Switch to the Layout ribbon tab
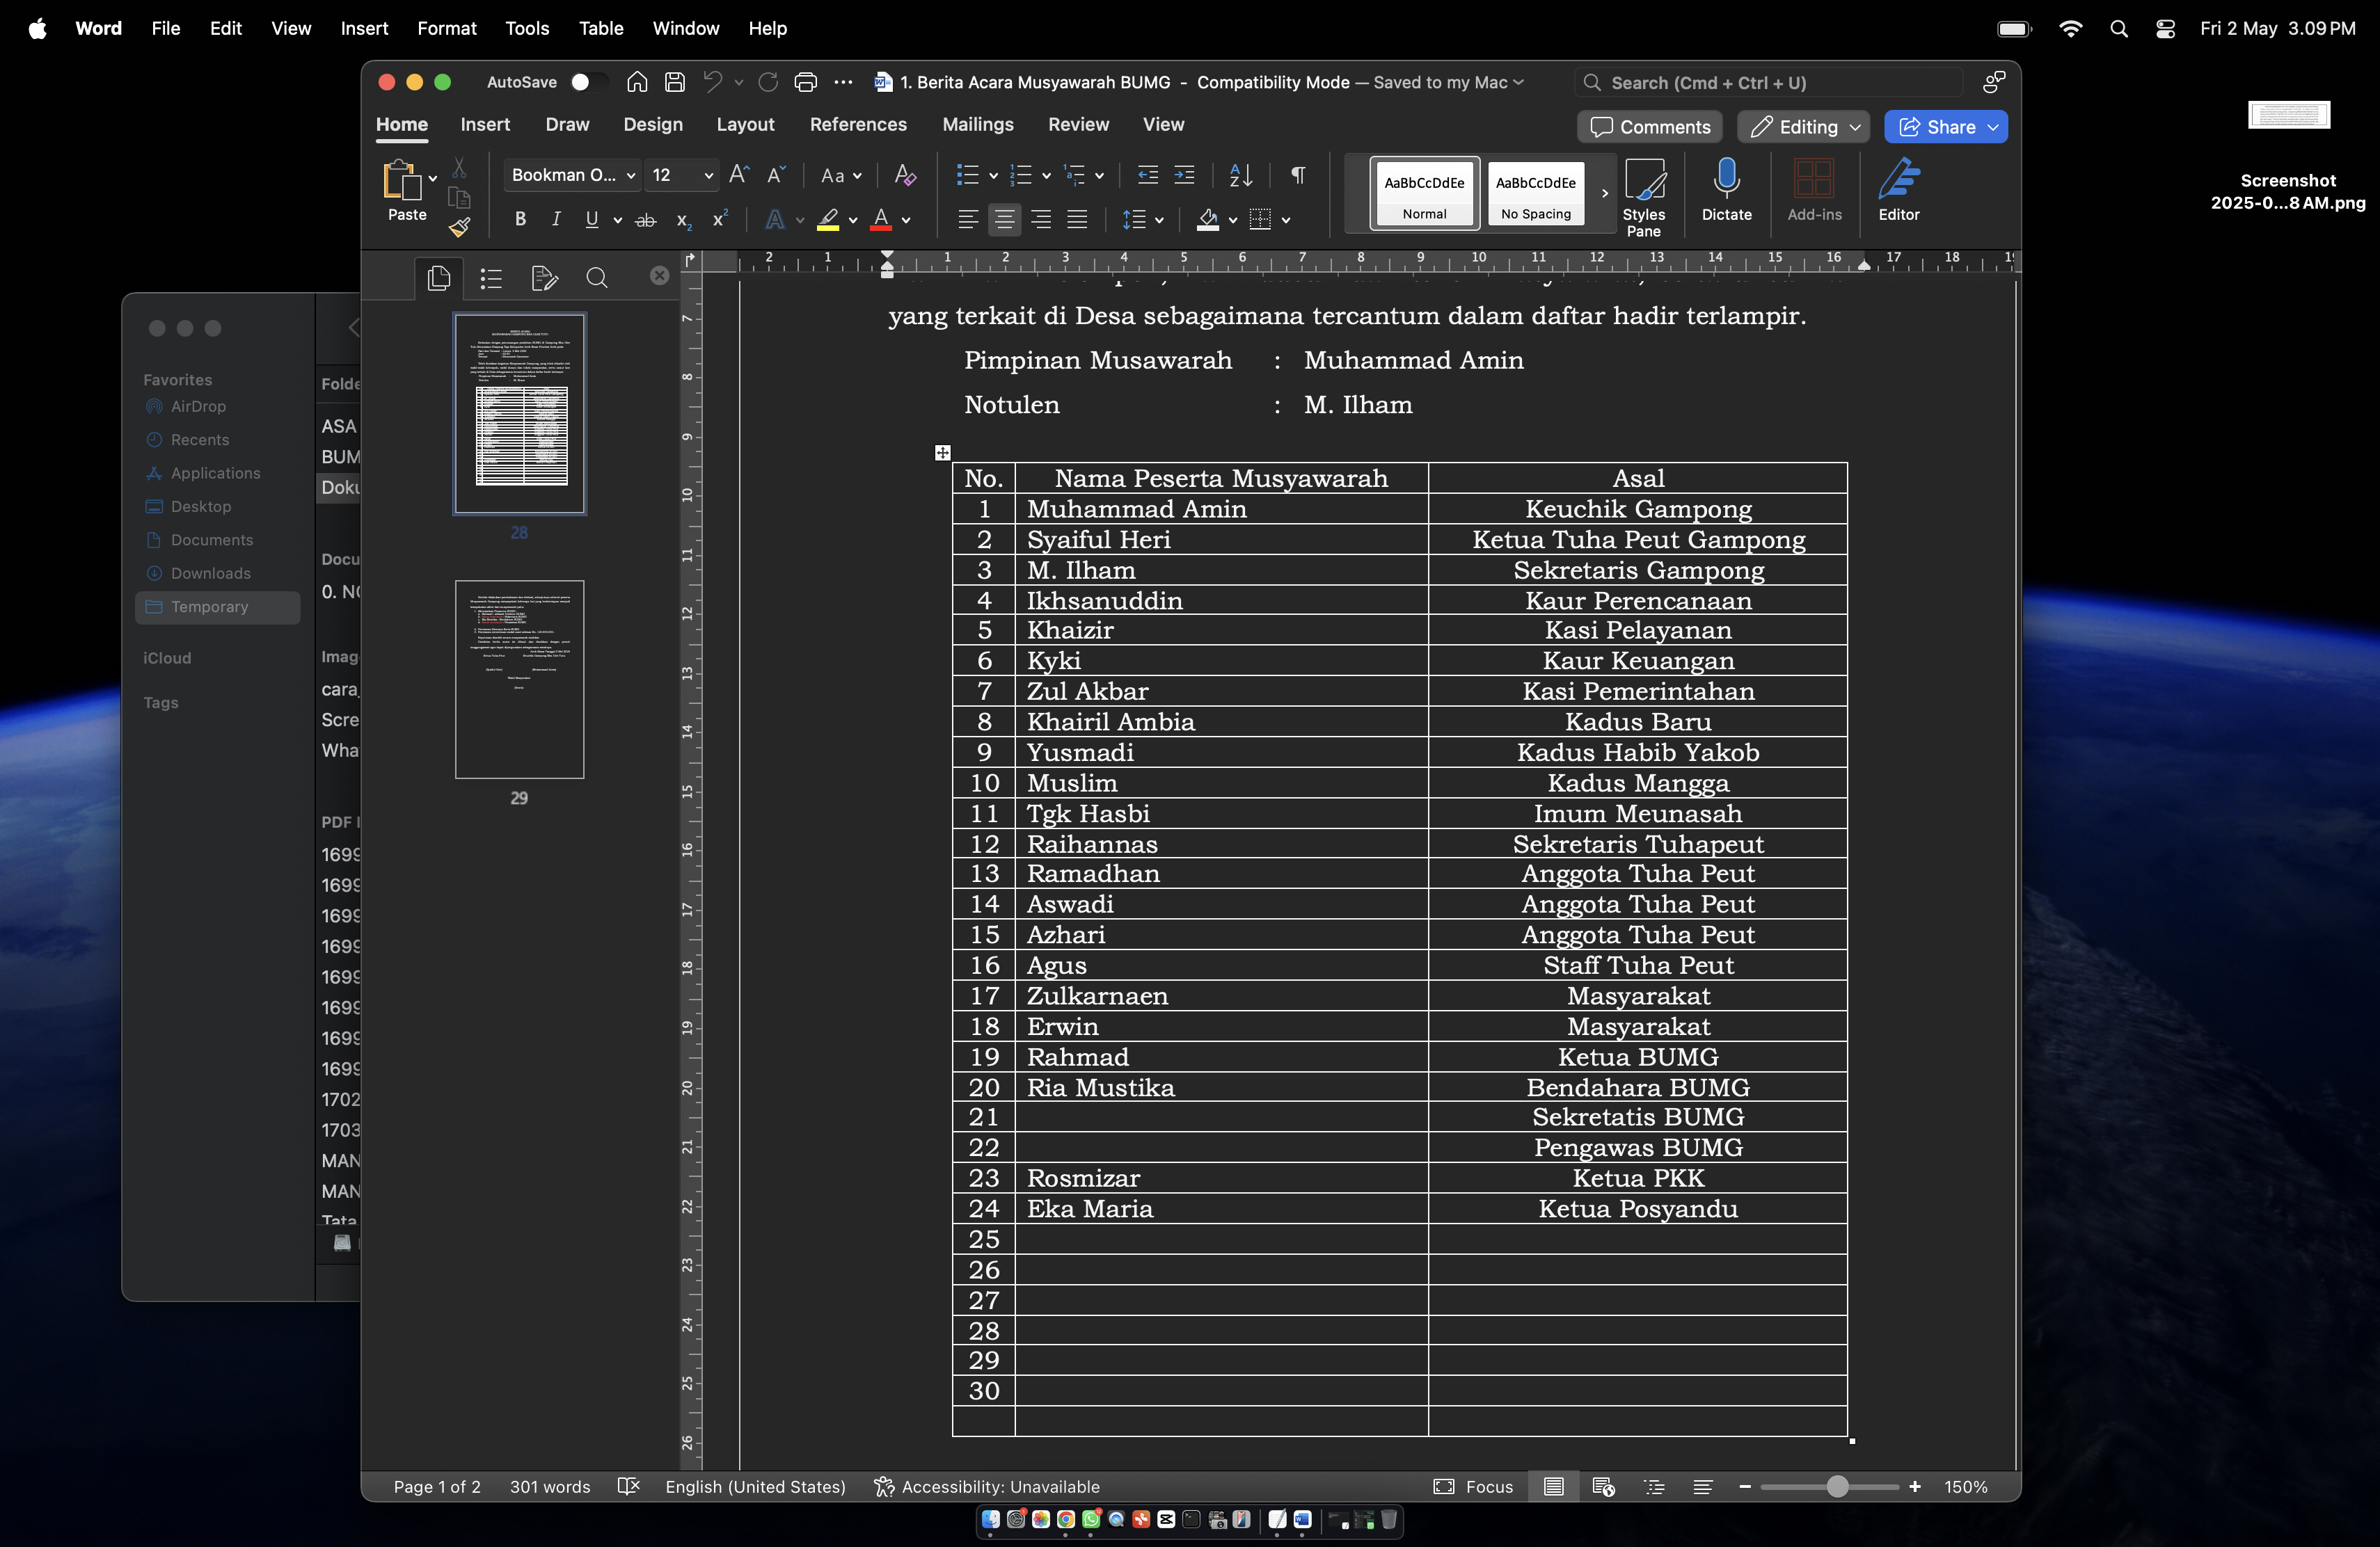The height and width of the screenshot is (1547, 2380). 745,124
